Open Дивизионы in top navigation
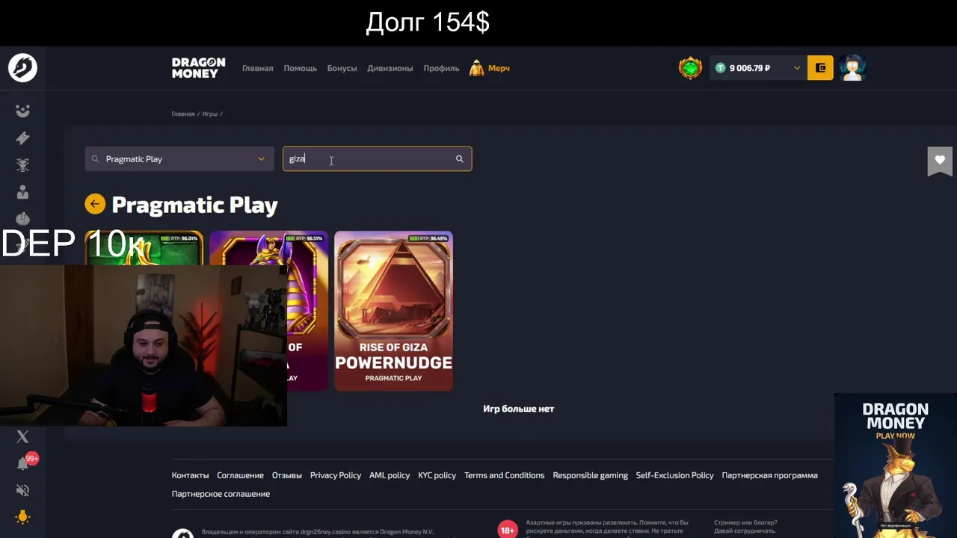Image resolution: width=957 pixels, height=538 pixels. [390, 68]
